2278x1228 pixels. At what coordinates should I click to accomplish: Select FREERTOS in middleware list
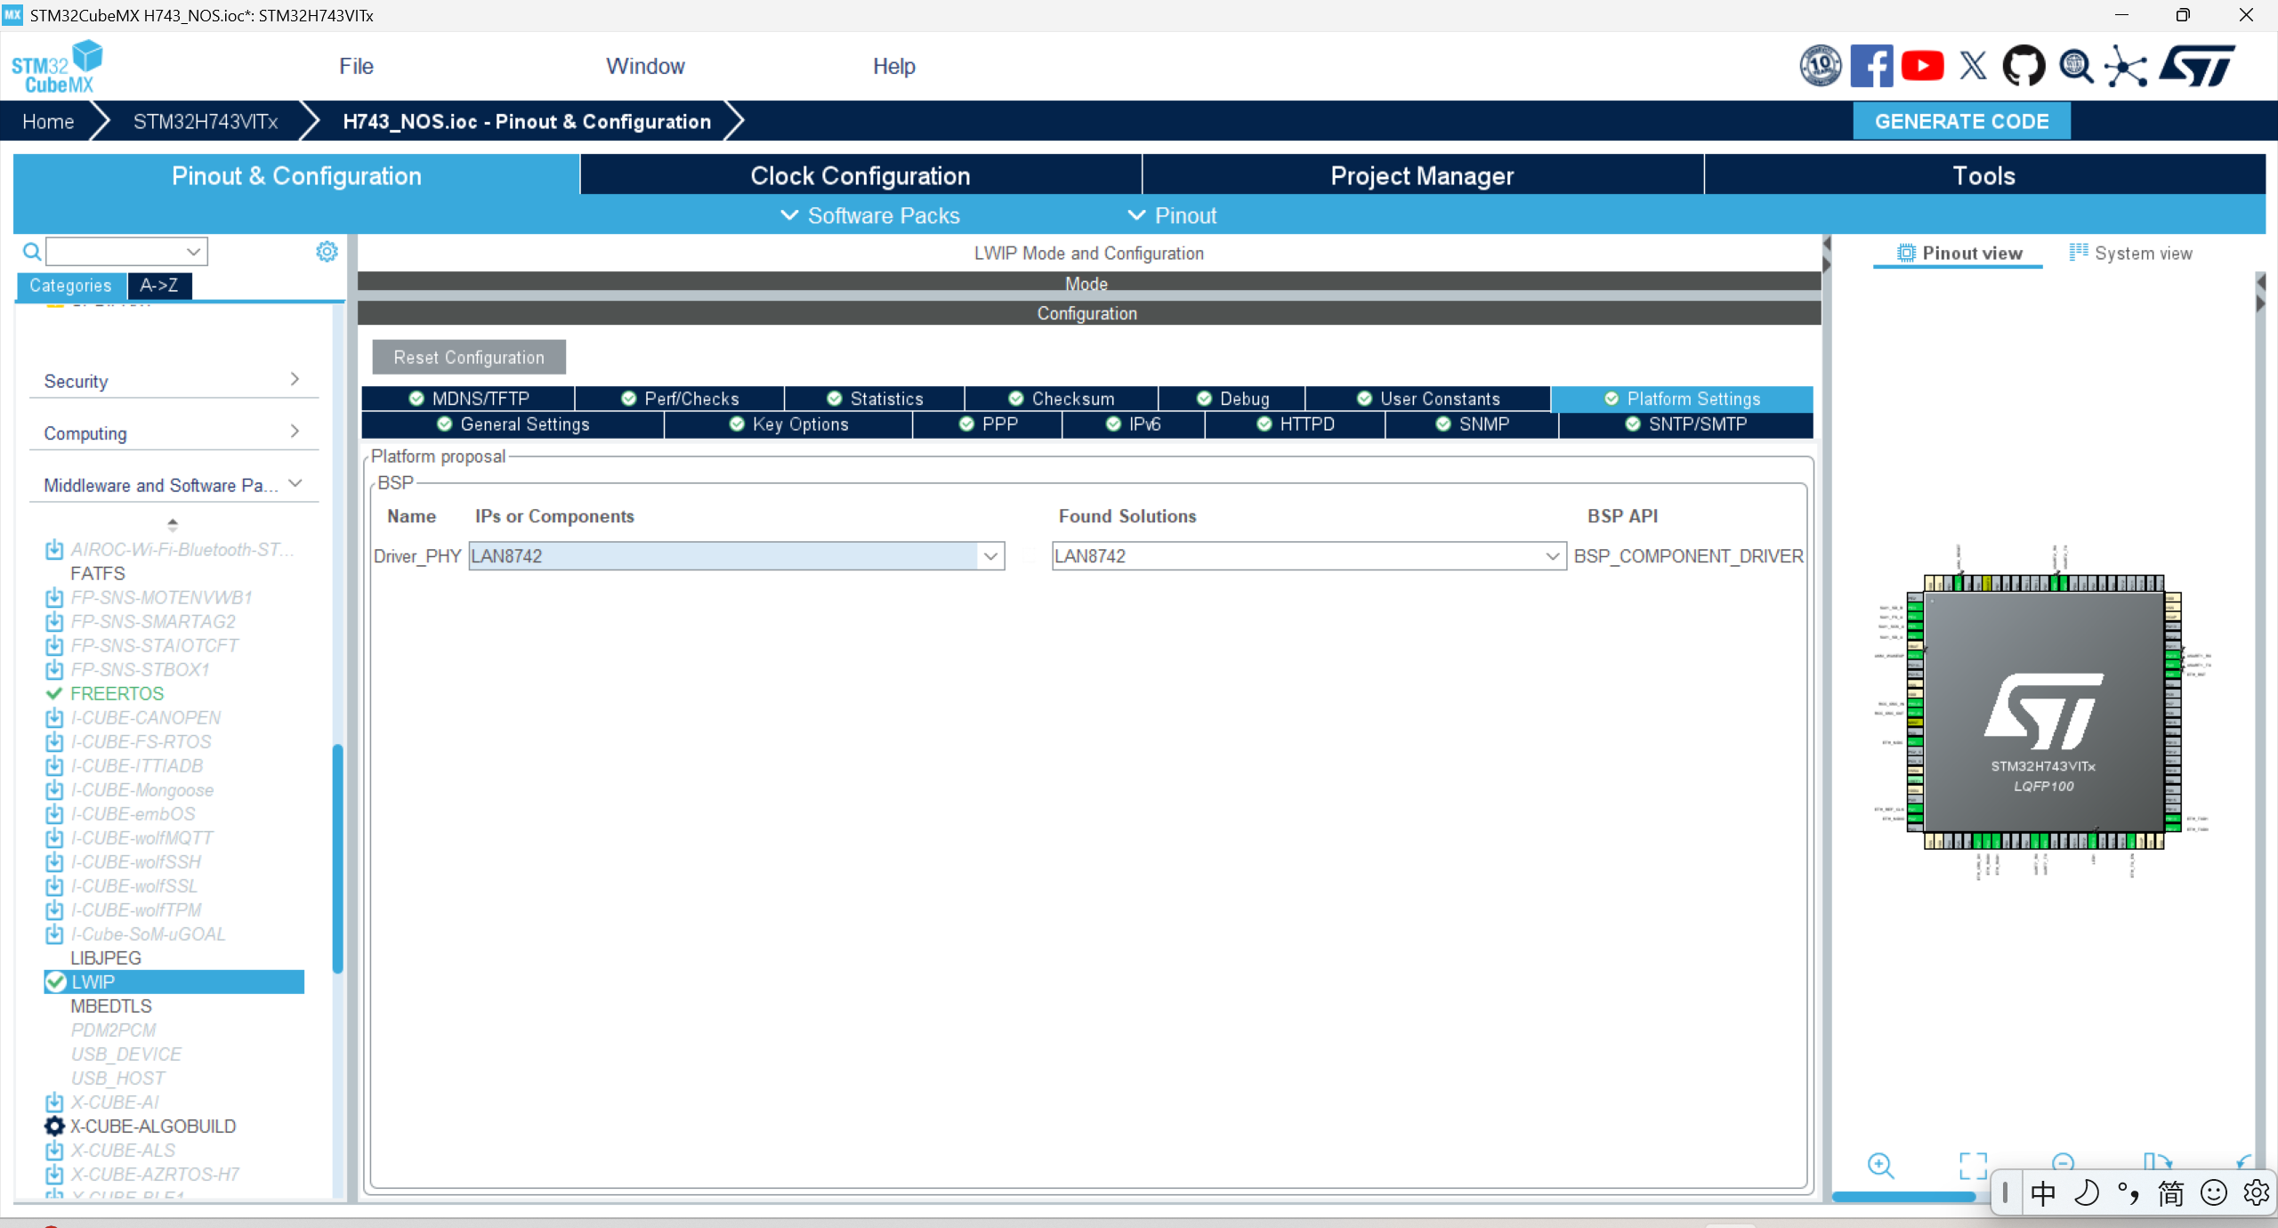click(x=117, y=693)
